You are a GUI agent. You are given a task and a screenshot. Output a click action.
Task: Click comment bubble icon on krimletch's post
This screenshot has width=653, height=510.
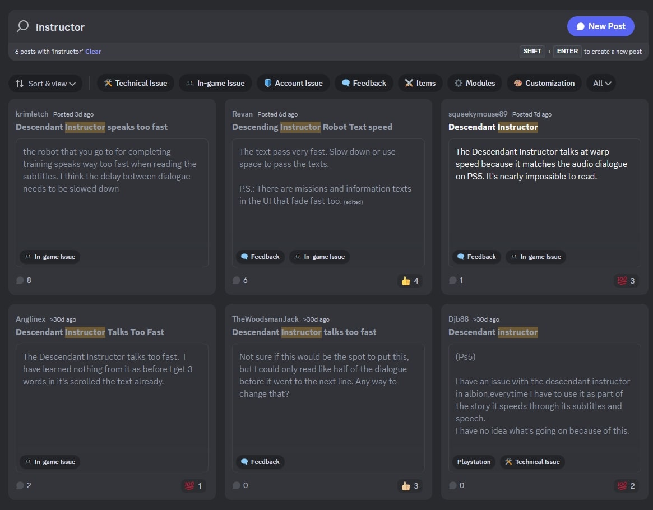coord(20,280)
